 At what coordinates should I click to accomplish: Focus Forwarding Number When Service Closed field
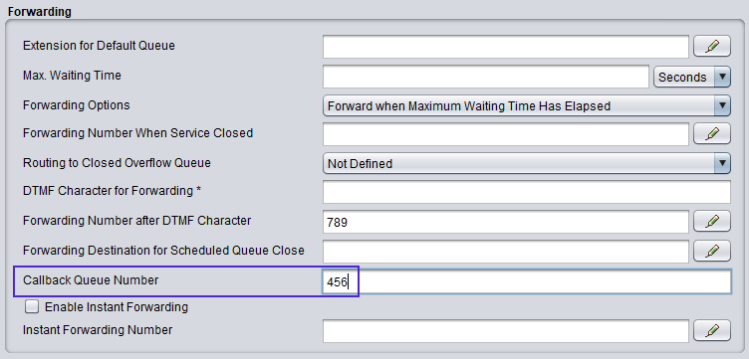(506, 134)
